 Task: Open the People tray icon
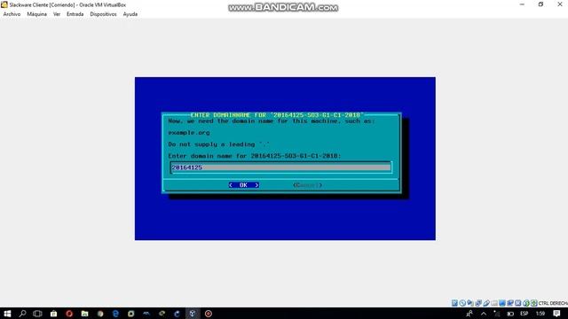coord(469,314)
